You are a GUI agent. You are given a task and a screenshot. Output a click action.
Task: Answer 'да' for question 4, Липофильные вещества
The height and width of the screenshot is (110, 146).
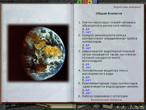coord(88,77)
